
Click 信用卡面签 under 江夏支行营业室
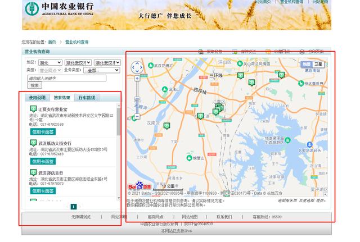[43, 132]
